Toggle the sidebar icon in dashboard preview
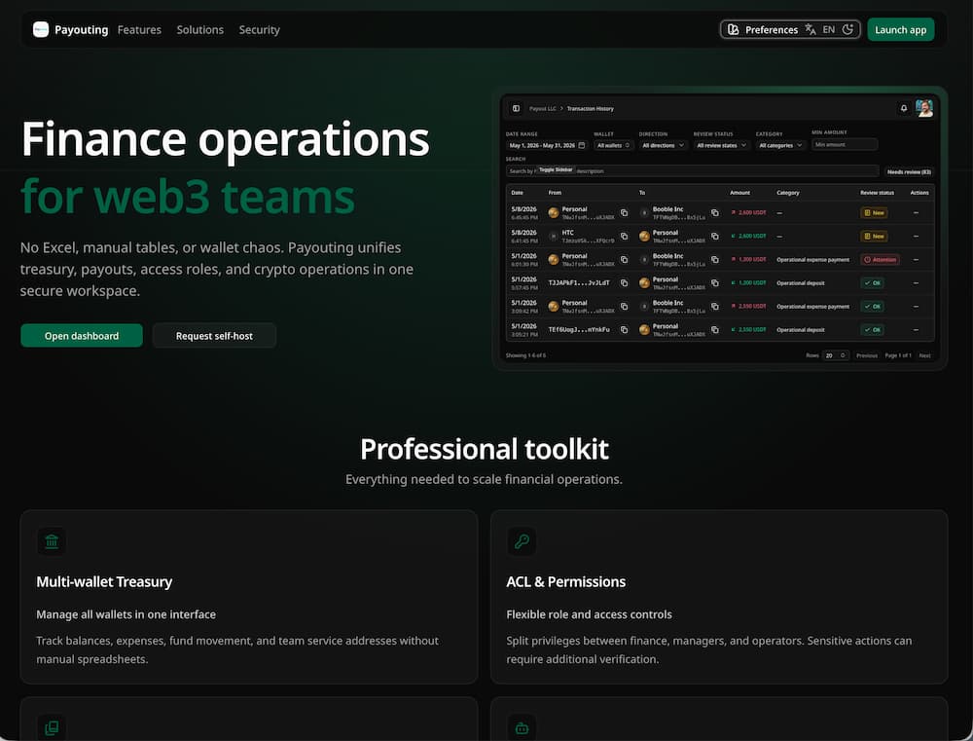The height and width of the screenshot is (741, 973). click(x=516, y=109)
